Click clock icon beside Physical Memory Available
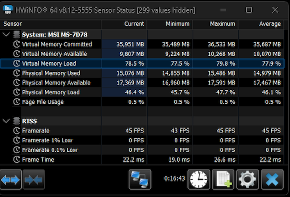This screenshot has height=197, width=290. [x=17, y=83]
